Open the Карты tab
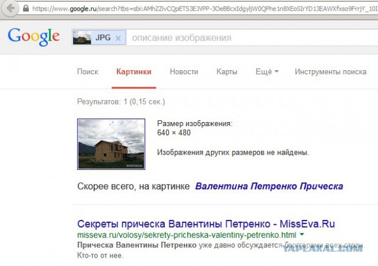The height and width of the screenshot is (266, 378). click(227, 72)
